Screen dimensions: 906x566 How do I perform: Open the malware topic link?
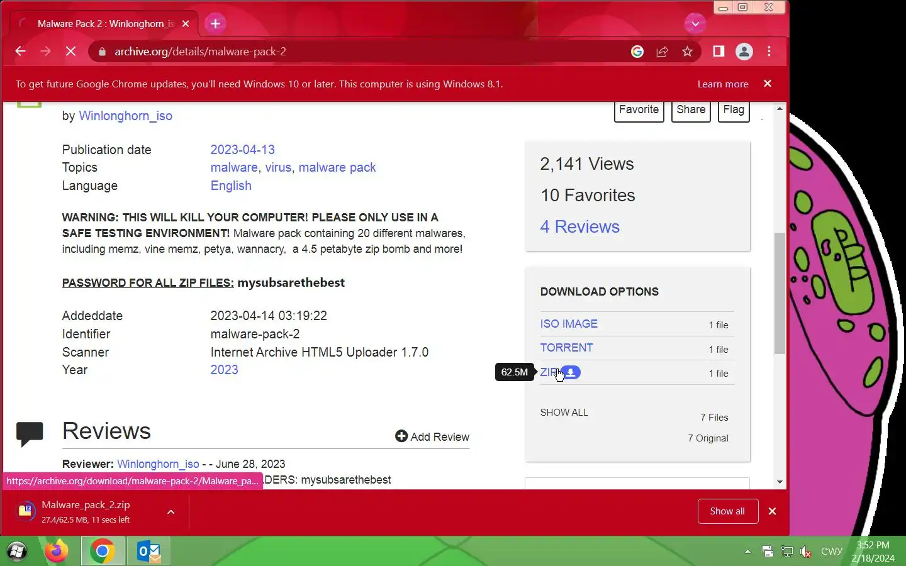point(234,167)
